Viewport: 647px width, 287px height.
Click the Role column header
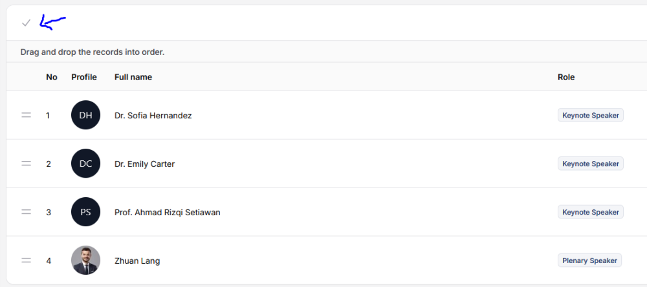(x=566, y=77)
